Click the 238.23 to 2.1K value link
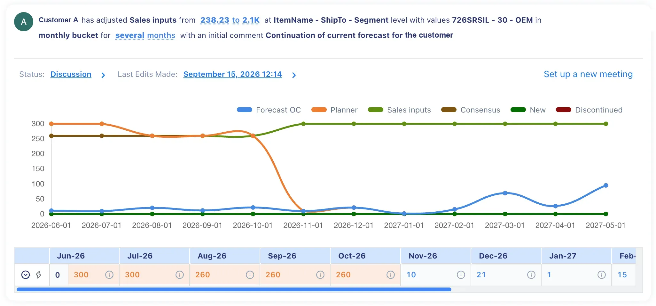This screenshot has height=306, width=656. pyautogui.click(x=230, y=20)
